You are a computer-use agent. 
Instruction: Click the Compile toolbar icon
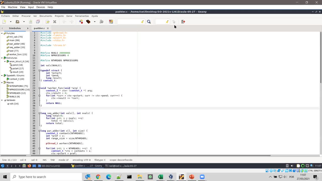click(x=81, y=22)
